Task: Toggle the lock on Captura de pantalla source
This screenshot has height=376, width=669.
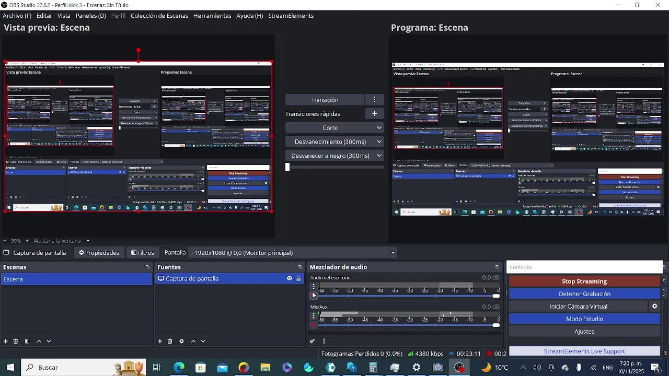Action: point(298,278)
